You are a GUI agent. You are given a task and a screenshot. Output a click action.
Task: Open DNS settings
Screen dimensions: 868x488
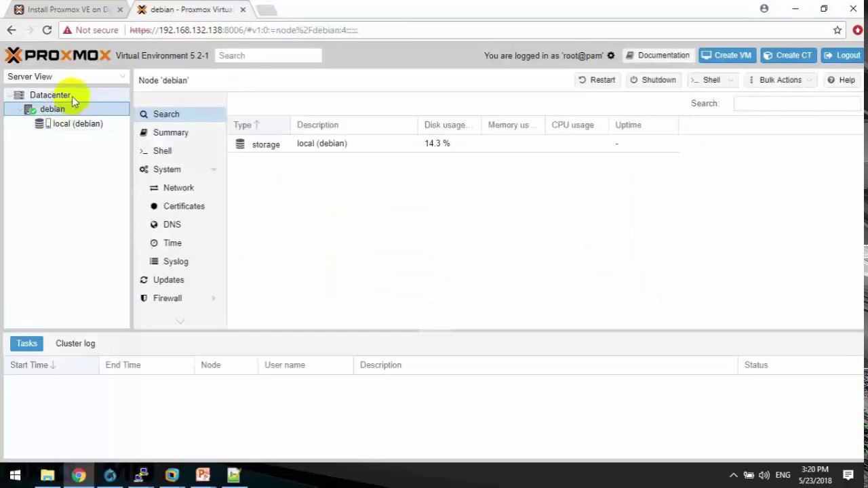[x=172, y=224]
